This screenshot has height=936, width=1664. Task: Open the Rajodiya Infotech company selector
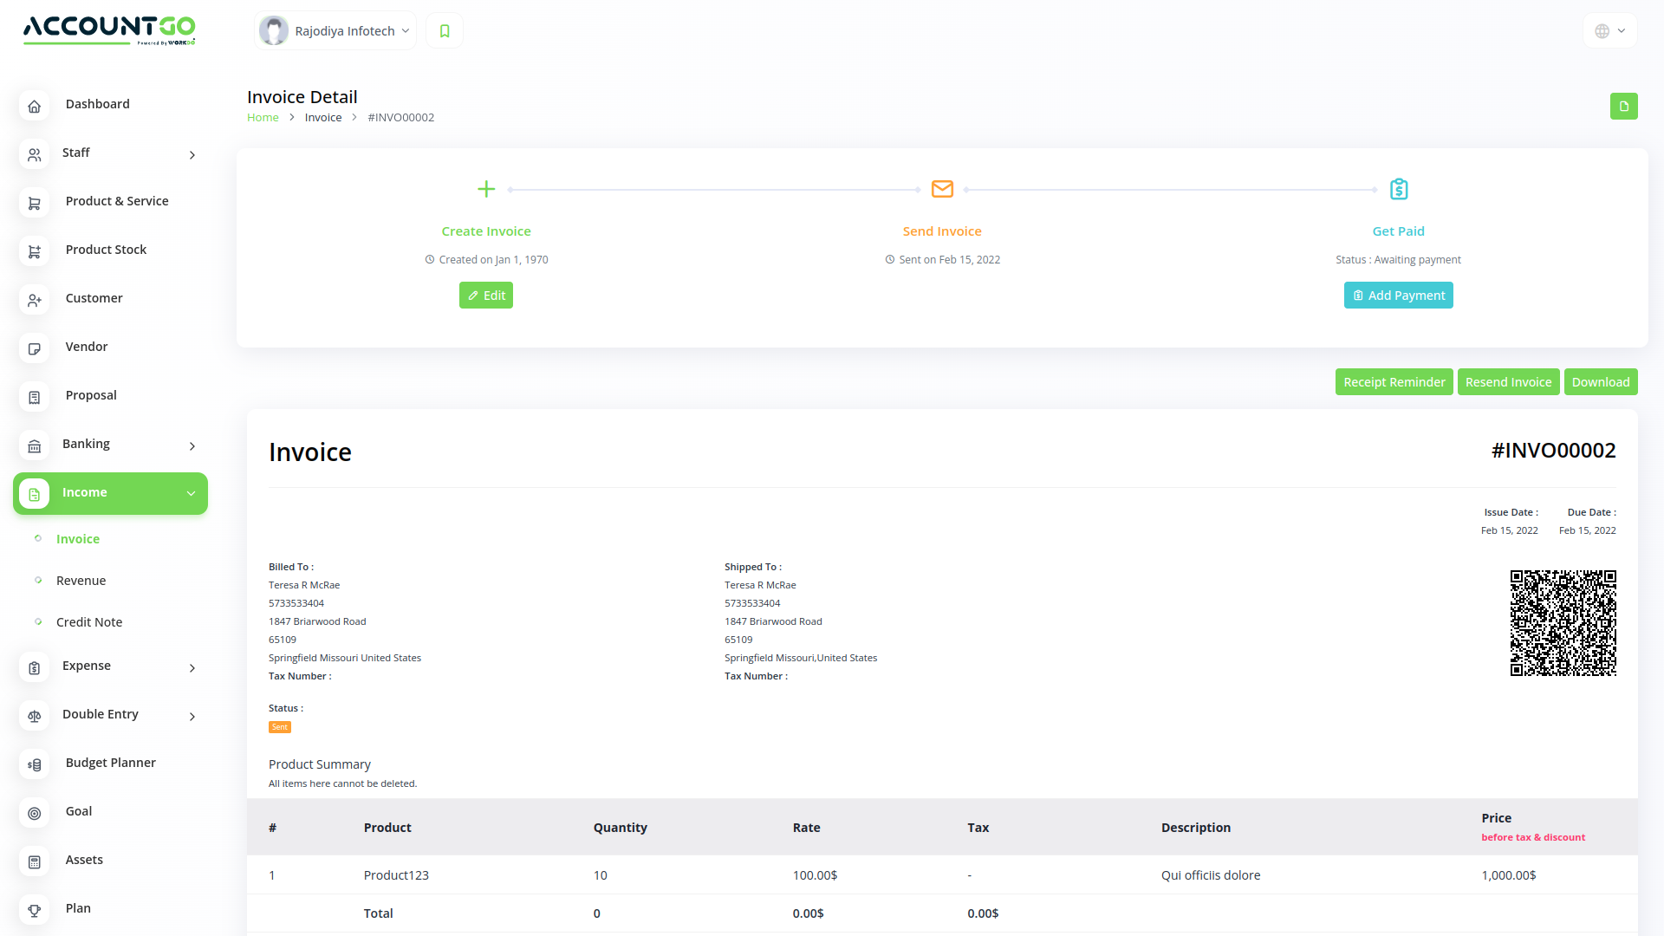pos(335,29)
